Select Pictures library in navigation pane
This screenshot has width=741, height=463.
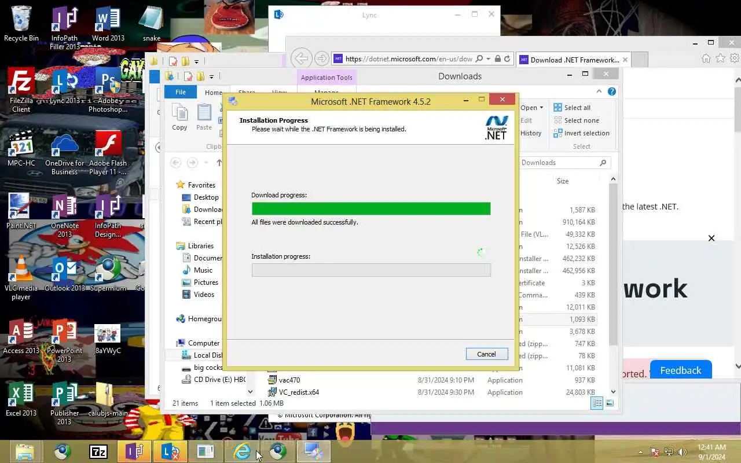click(x=200, y=282)
